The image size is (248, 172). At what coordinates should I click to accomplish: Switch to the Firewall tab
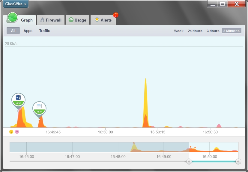(51, 20)
